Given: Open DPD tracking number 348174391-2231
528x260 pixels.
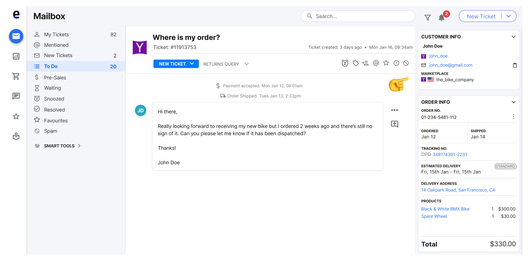Looking at the screenshot, I should click(x=450, y=155).
